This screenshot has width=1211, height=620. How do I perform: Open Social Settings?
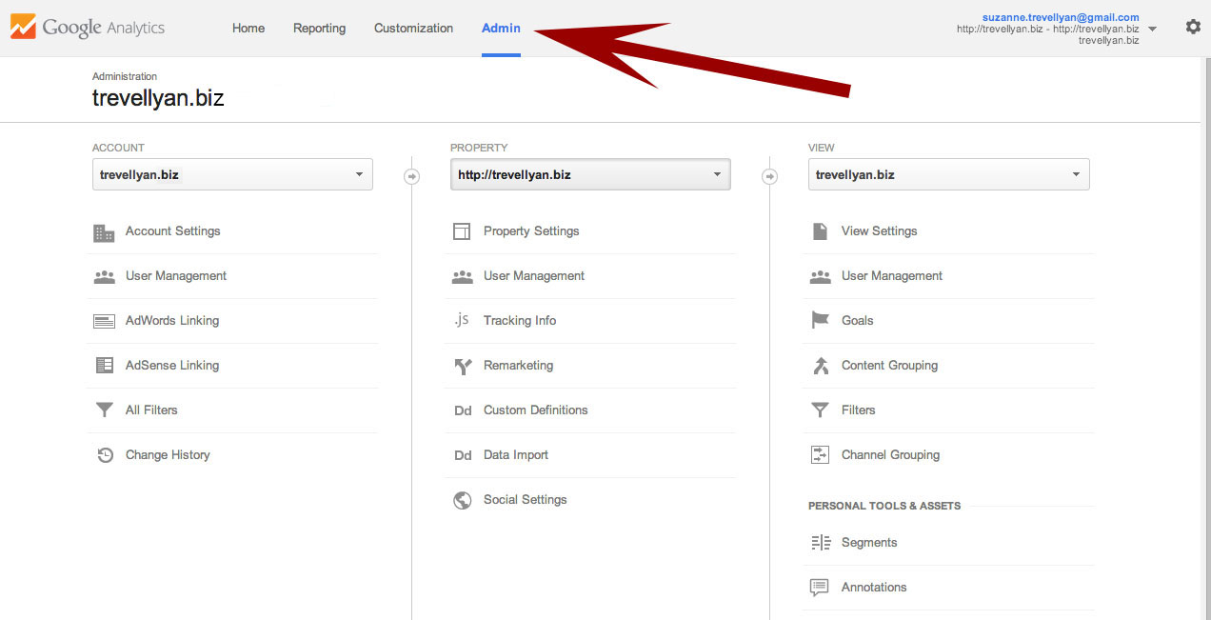(526, 500)
